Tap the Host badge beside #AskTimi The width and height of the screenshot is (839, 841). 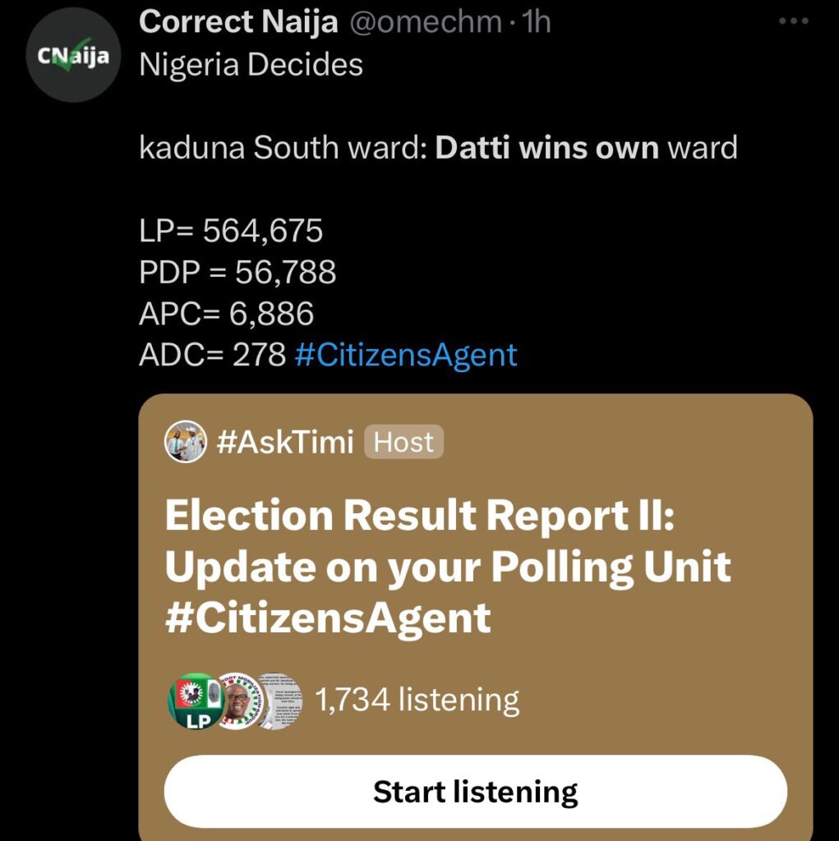(403, 442)
